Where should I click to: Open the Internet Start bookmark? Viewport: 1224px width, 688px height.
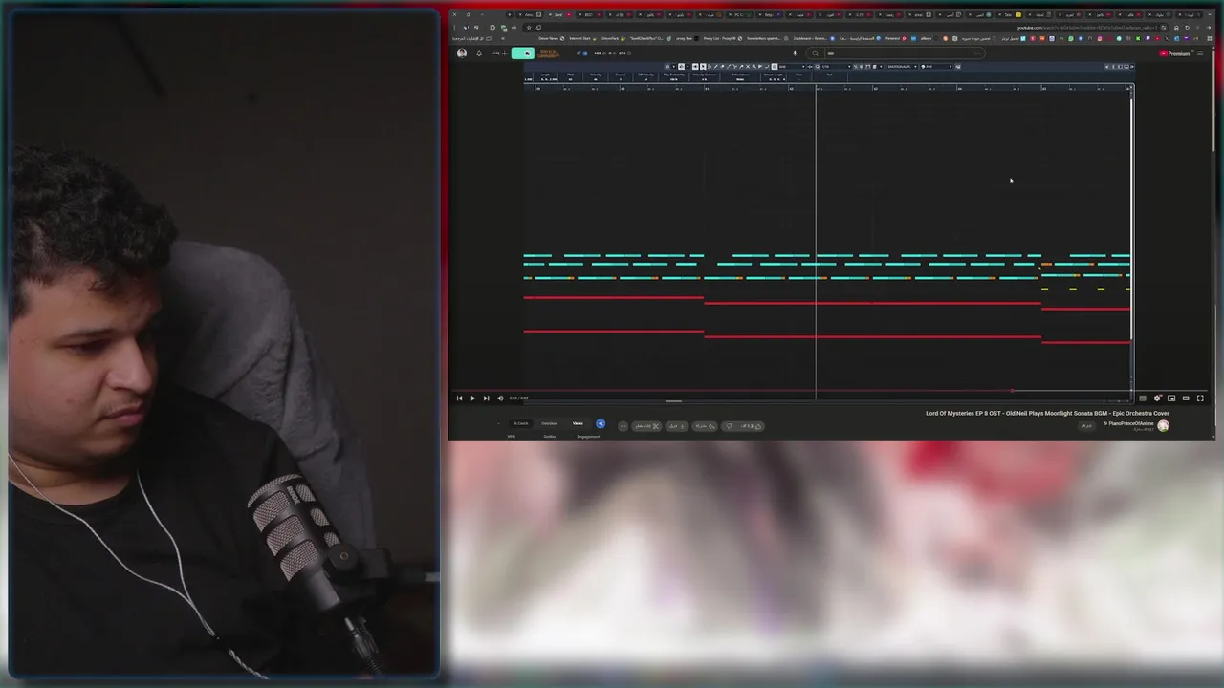click(582, 38)
